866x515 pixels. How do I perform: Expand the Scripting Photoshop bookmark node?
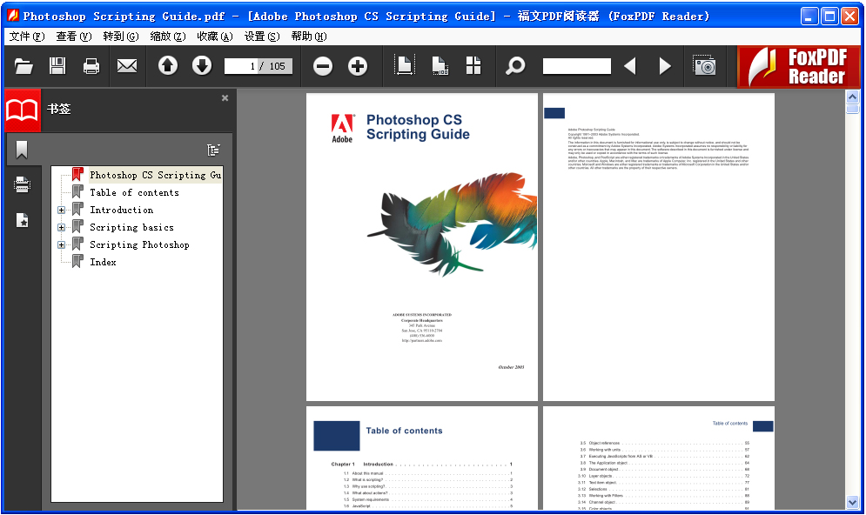pyautogui.click(x=61, y=245)
